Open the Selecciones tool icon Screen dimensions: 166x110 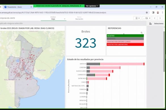click(150, 23)
